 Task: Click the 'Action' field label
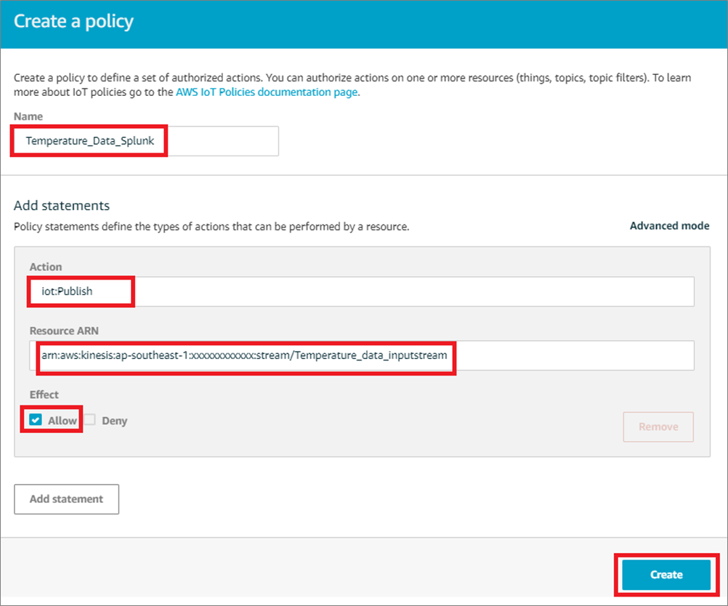[x=46, y=267]
